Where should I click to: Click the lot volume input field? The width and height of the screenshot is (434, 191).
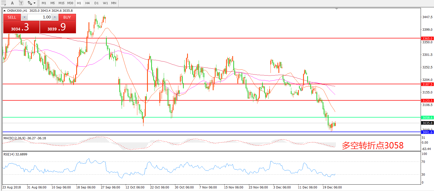tap(39, 17)
